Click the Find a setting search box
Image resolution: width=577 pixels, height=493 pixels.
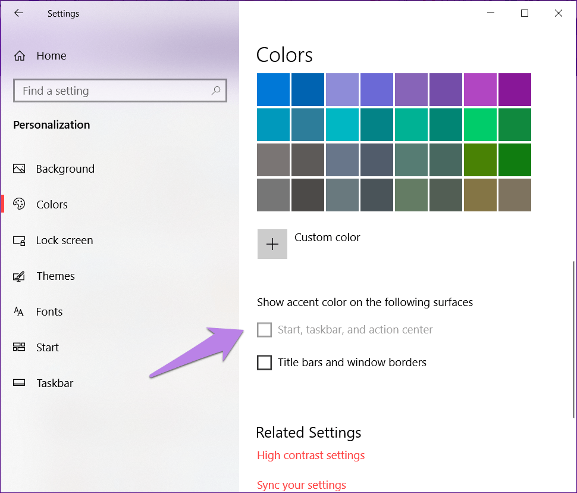pos(113,91)
